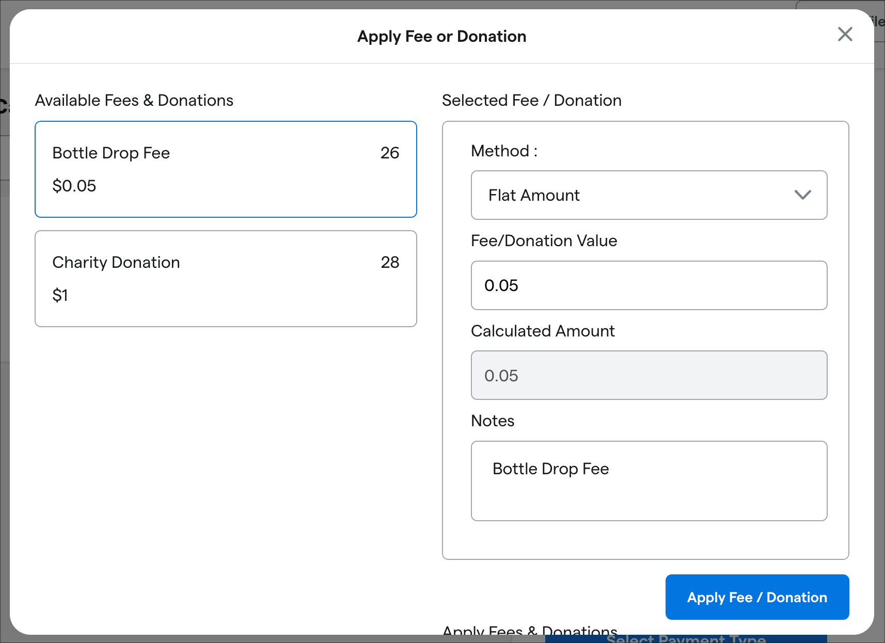Click the Available Fees & Donations heading
Screen dimensions: 885x643
(x=134, y=100)
